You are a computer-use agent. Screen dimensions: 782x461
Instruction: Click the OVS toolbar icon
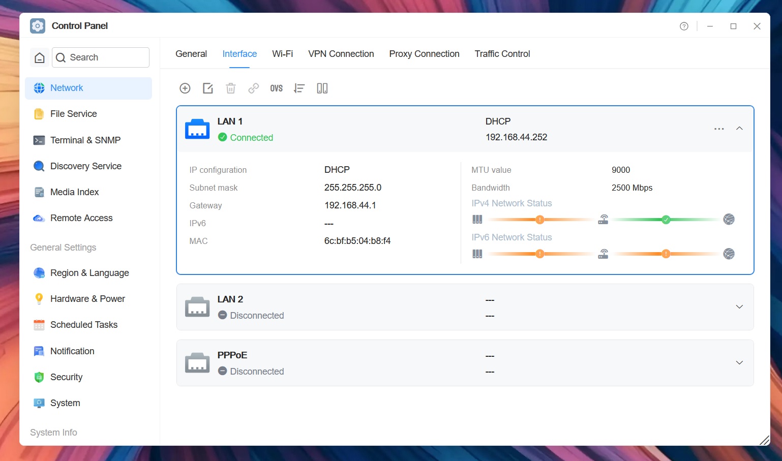click(x=277, y=88)
